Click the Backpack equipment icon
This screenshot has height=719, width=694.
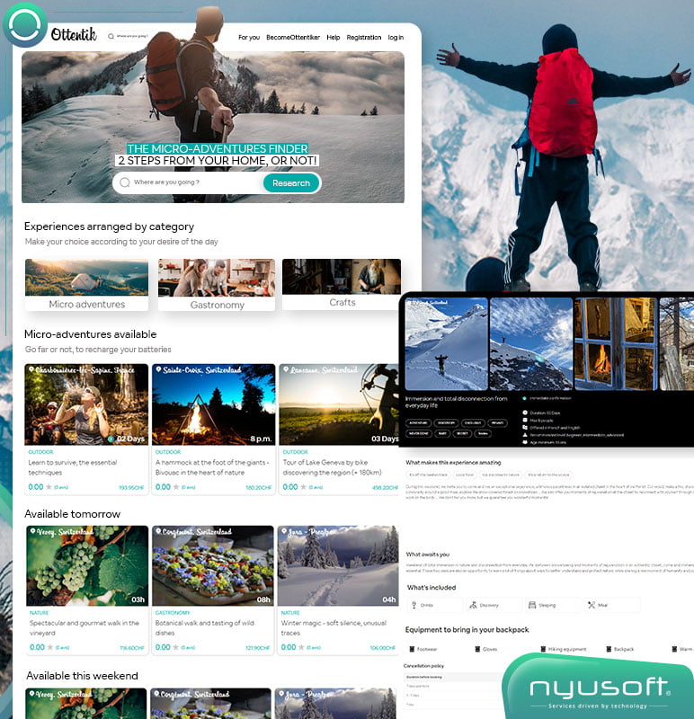click(x=609, y=649)
